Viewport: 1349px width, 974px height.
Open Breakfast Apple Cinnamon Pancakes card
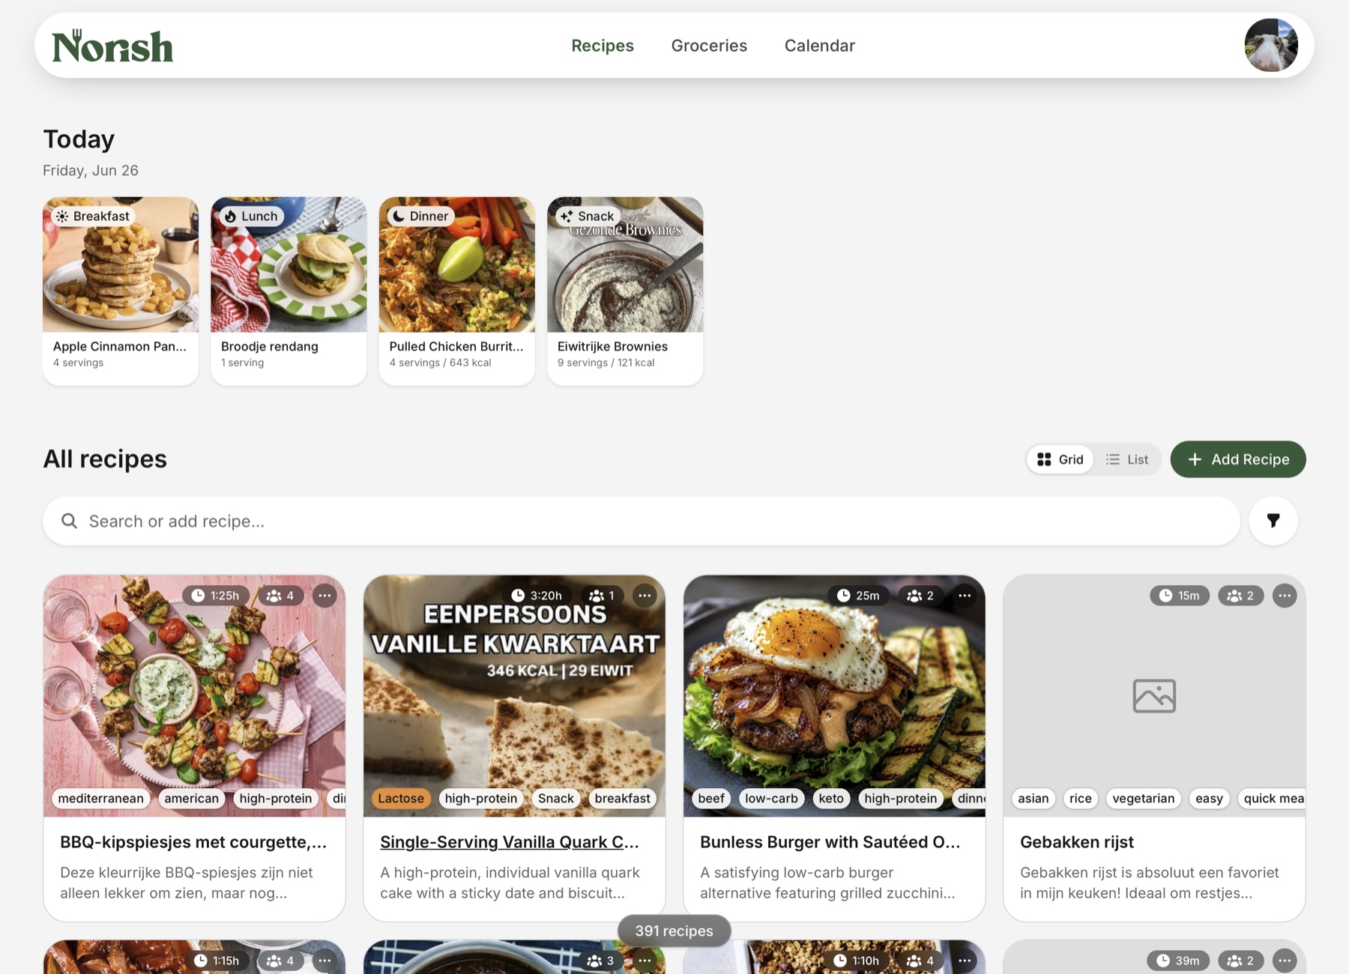click(121, 291)
